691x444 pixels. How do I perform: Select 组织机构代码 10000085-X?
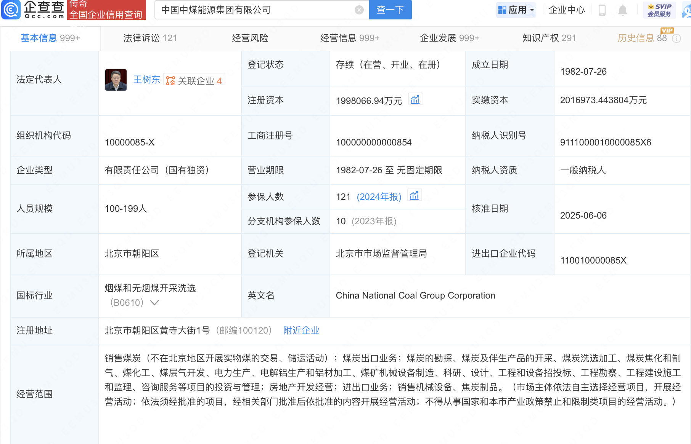click(130, 142)
